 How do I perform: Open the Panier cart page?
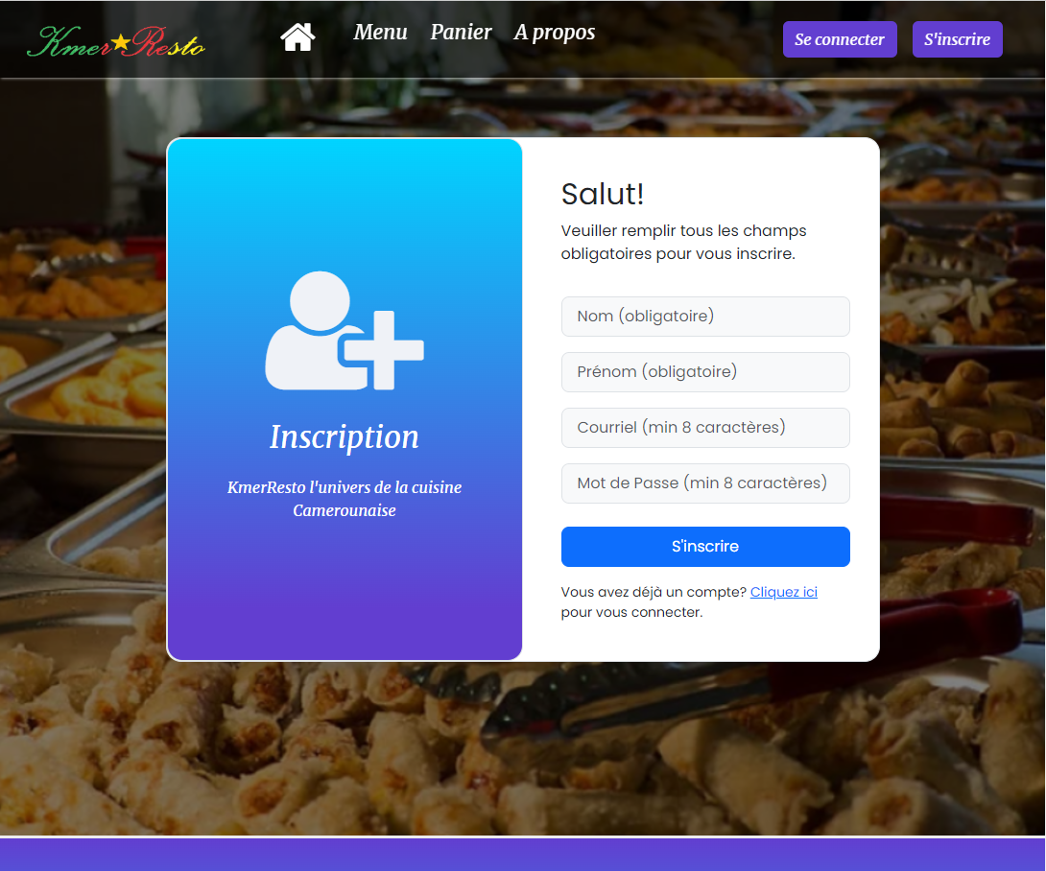click(461, 33)
